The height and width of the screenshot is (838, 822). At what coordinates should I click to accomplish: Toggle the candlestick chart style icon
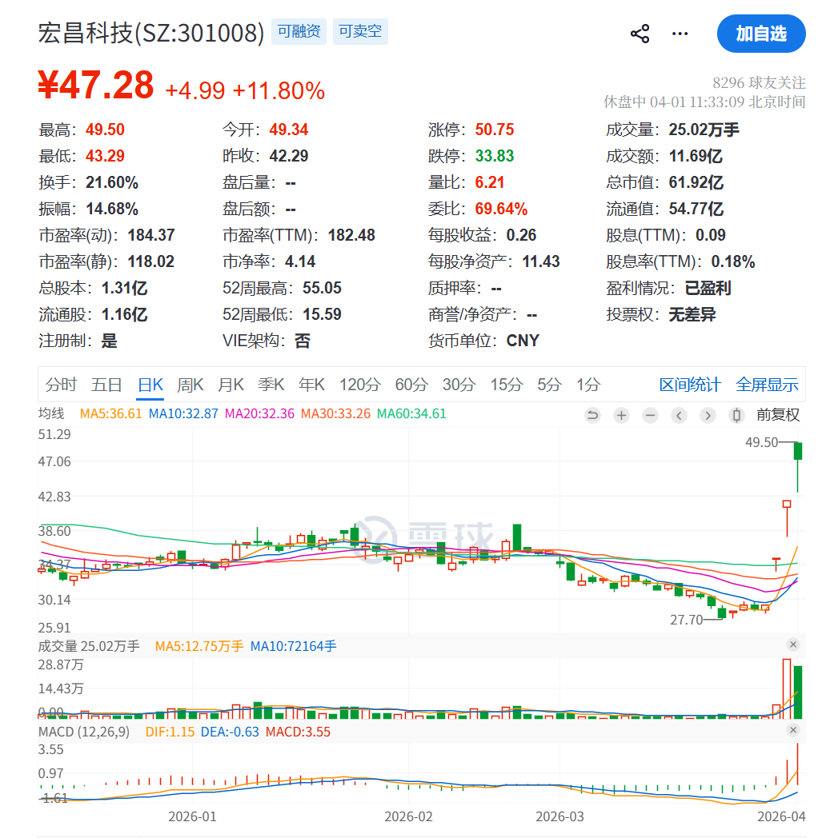736,415
